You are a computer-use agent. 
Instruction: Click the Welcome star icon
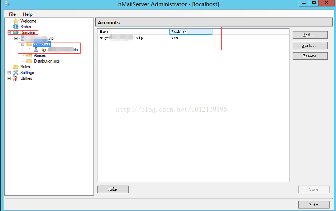16,21
